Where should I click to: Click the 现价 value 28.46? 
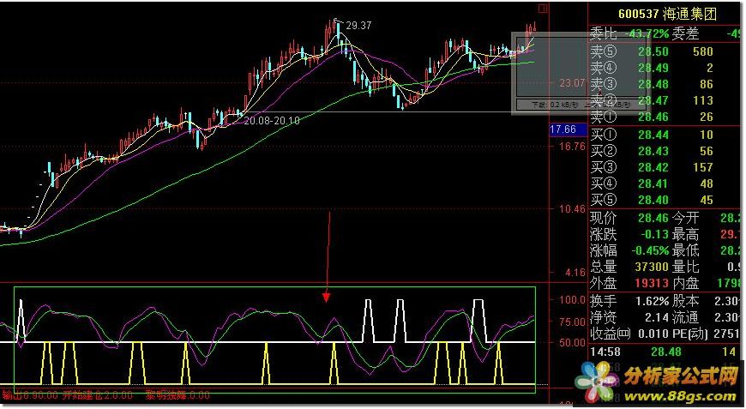click(x=653, y=219)
